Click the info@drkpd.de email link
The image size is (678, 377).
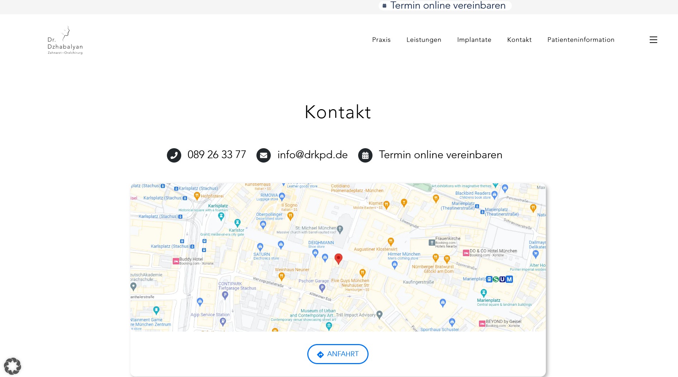(x=312, y=155)
